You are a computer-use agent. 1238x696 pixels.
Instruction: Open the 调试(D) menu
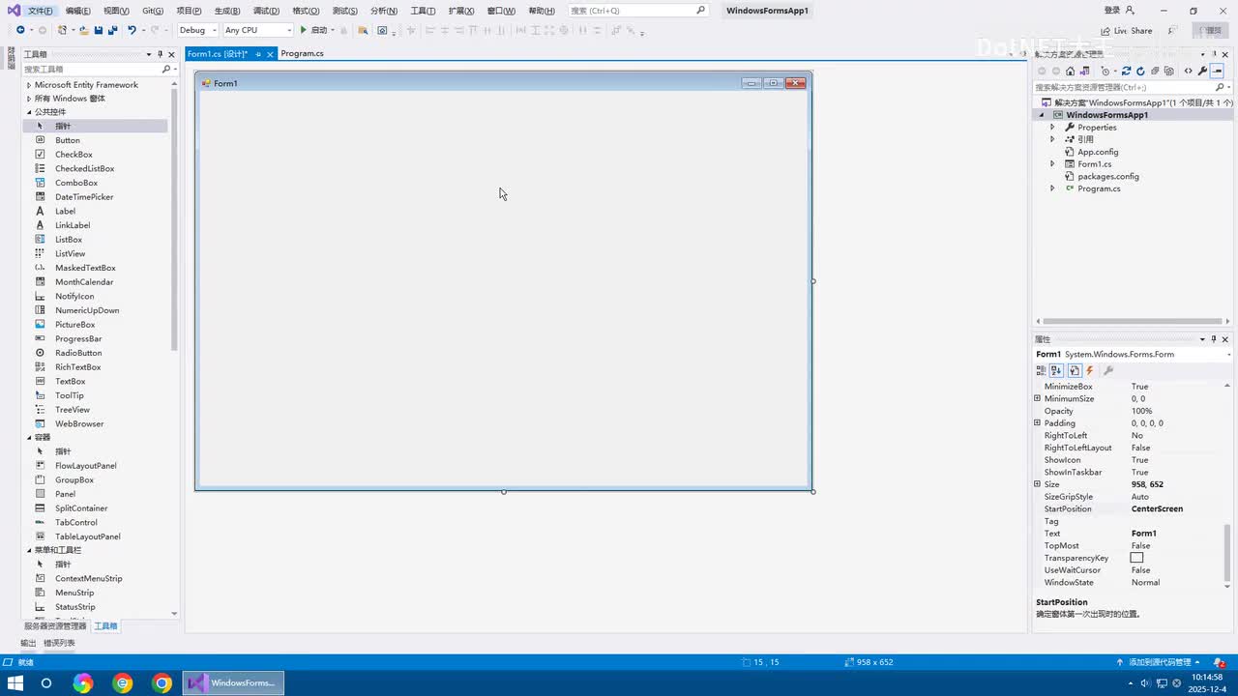(266, 11)
